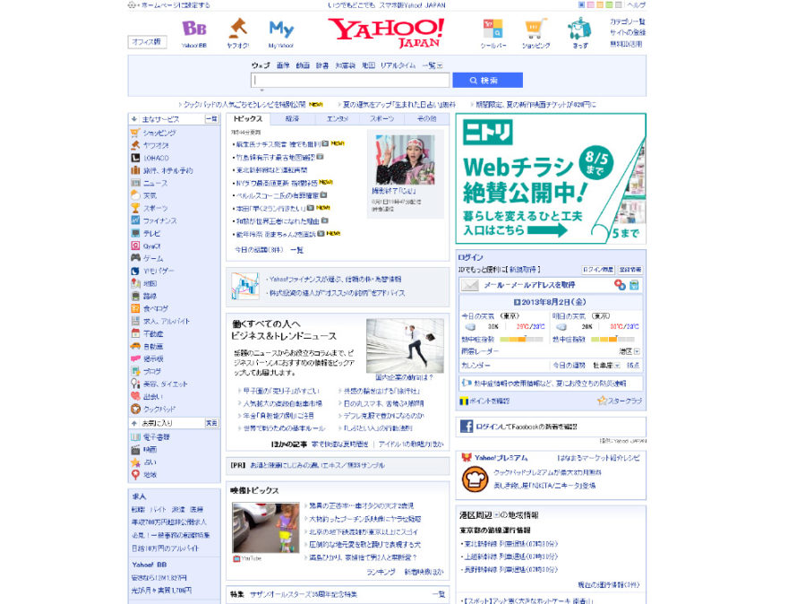Open 旅行、ホテル予約 in the sidebar
Viewport: 788px width, 604px height.
point(167,170)
